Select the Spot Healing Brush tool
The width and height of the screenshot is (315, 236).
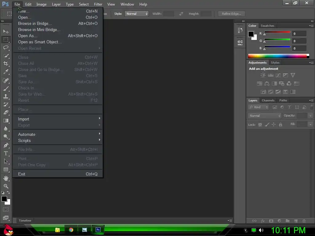6,81
